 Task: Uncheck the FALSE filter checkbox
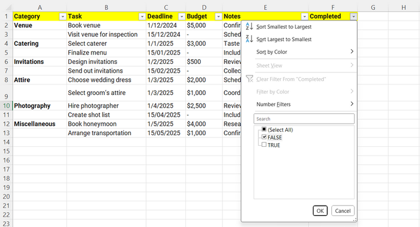click(264, 137)
